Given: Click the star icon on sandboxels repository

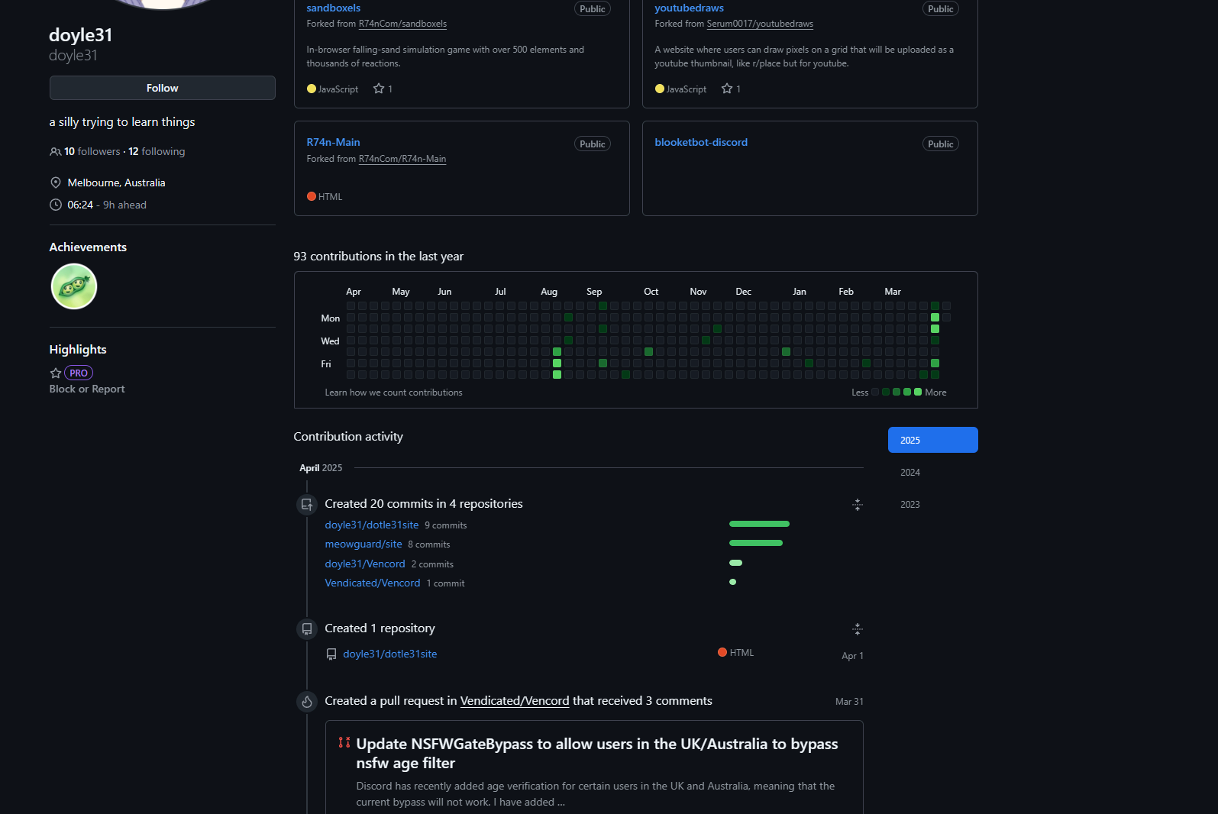Looking at the screenshot, I should (379, 89).
